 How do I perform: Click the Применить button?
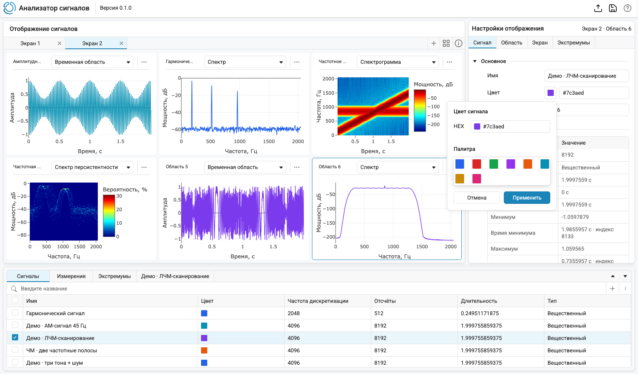pyautogui.click(x=527, y=198)
